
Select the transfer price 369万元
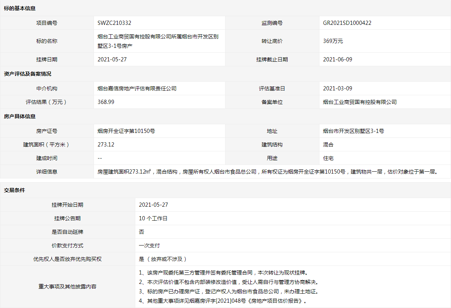click(x=333, y=41)
